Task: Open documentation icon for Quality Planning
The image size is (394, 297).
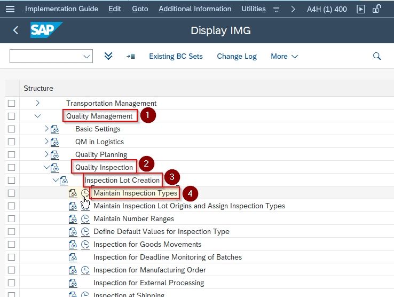Action: [x=55, y=155]
